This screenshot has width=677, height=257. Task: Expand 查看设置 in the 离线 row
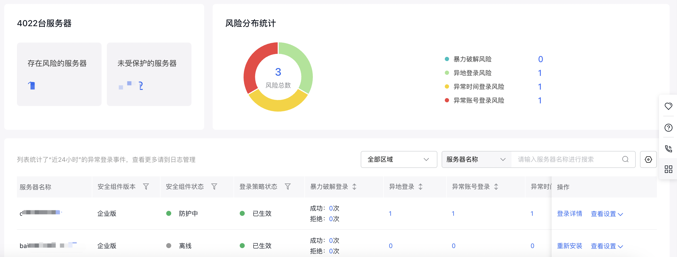[x=607, y=246]
